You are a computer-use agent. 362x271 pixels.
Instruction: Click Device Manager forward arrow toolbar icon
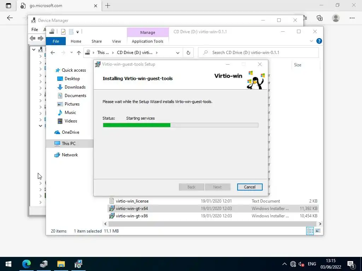pyautogui.click(x=40, y=38)
